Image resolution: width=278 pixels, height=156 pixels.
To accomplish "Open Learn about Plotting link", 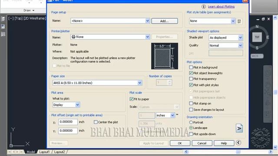I will [x=221, y=6].
